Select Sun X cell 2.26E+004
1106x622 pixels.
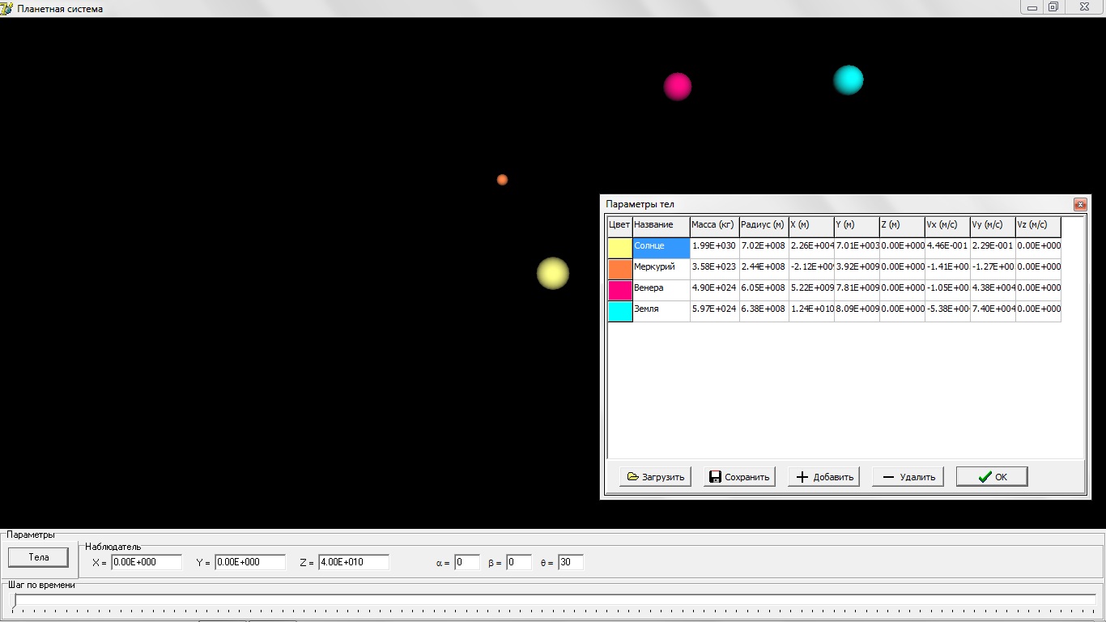(x=811, y=248)
